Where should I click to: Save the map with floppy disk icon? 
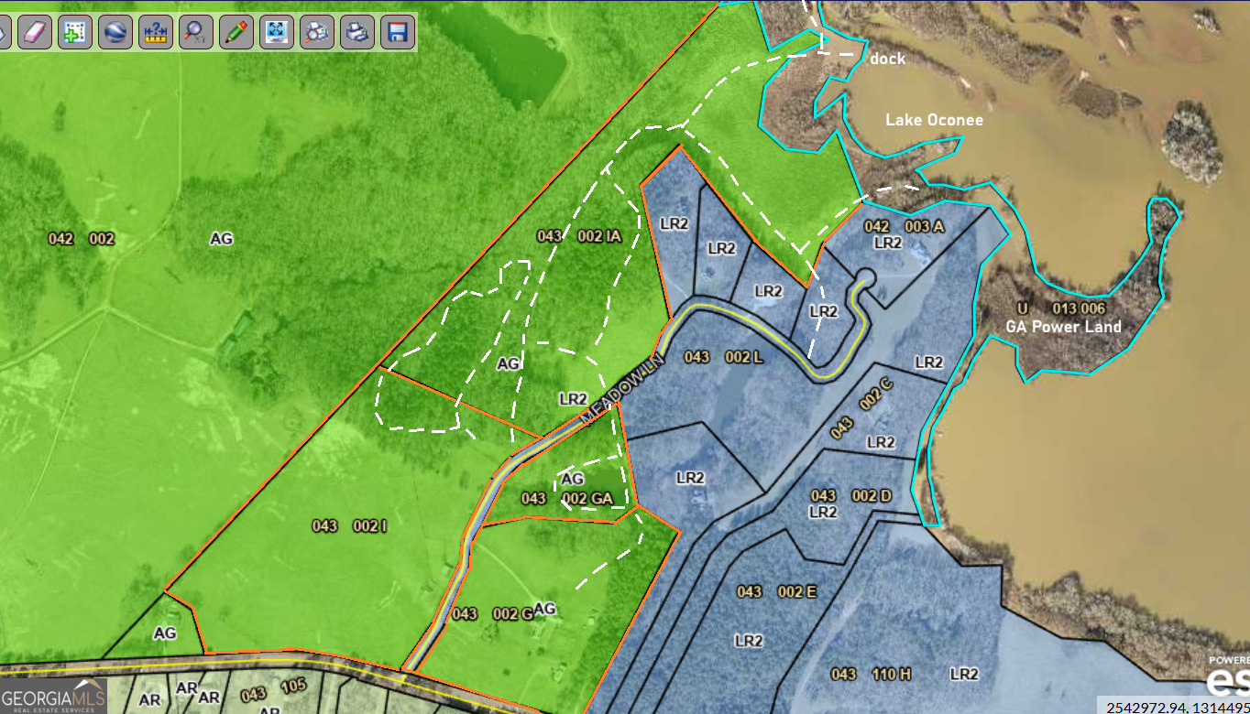point(398,32)
